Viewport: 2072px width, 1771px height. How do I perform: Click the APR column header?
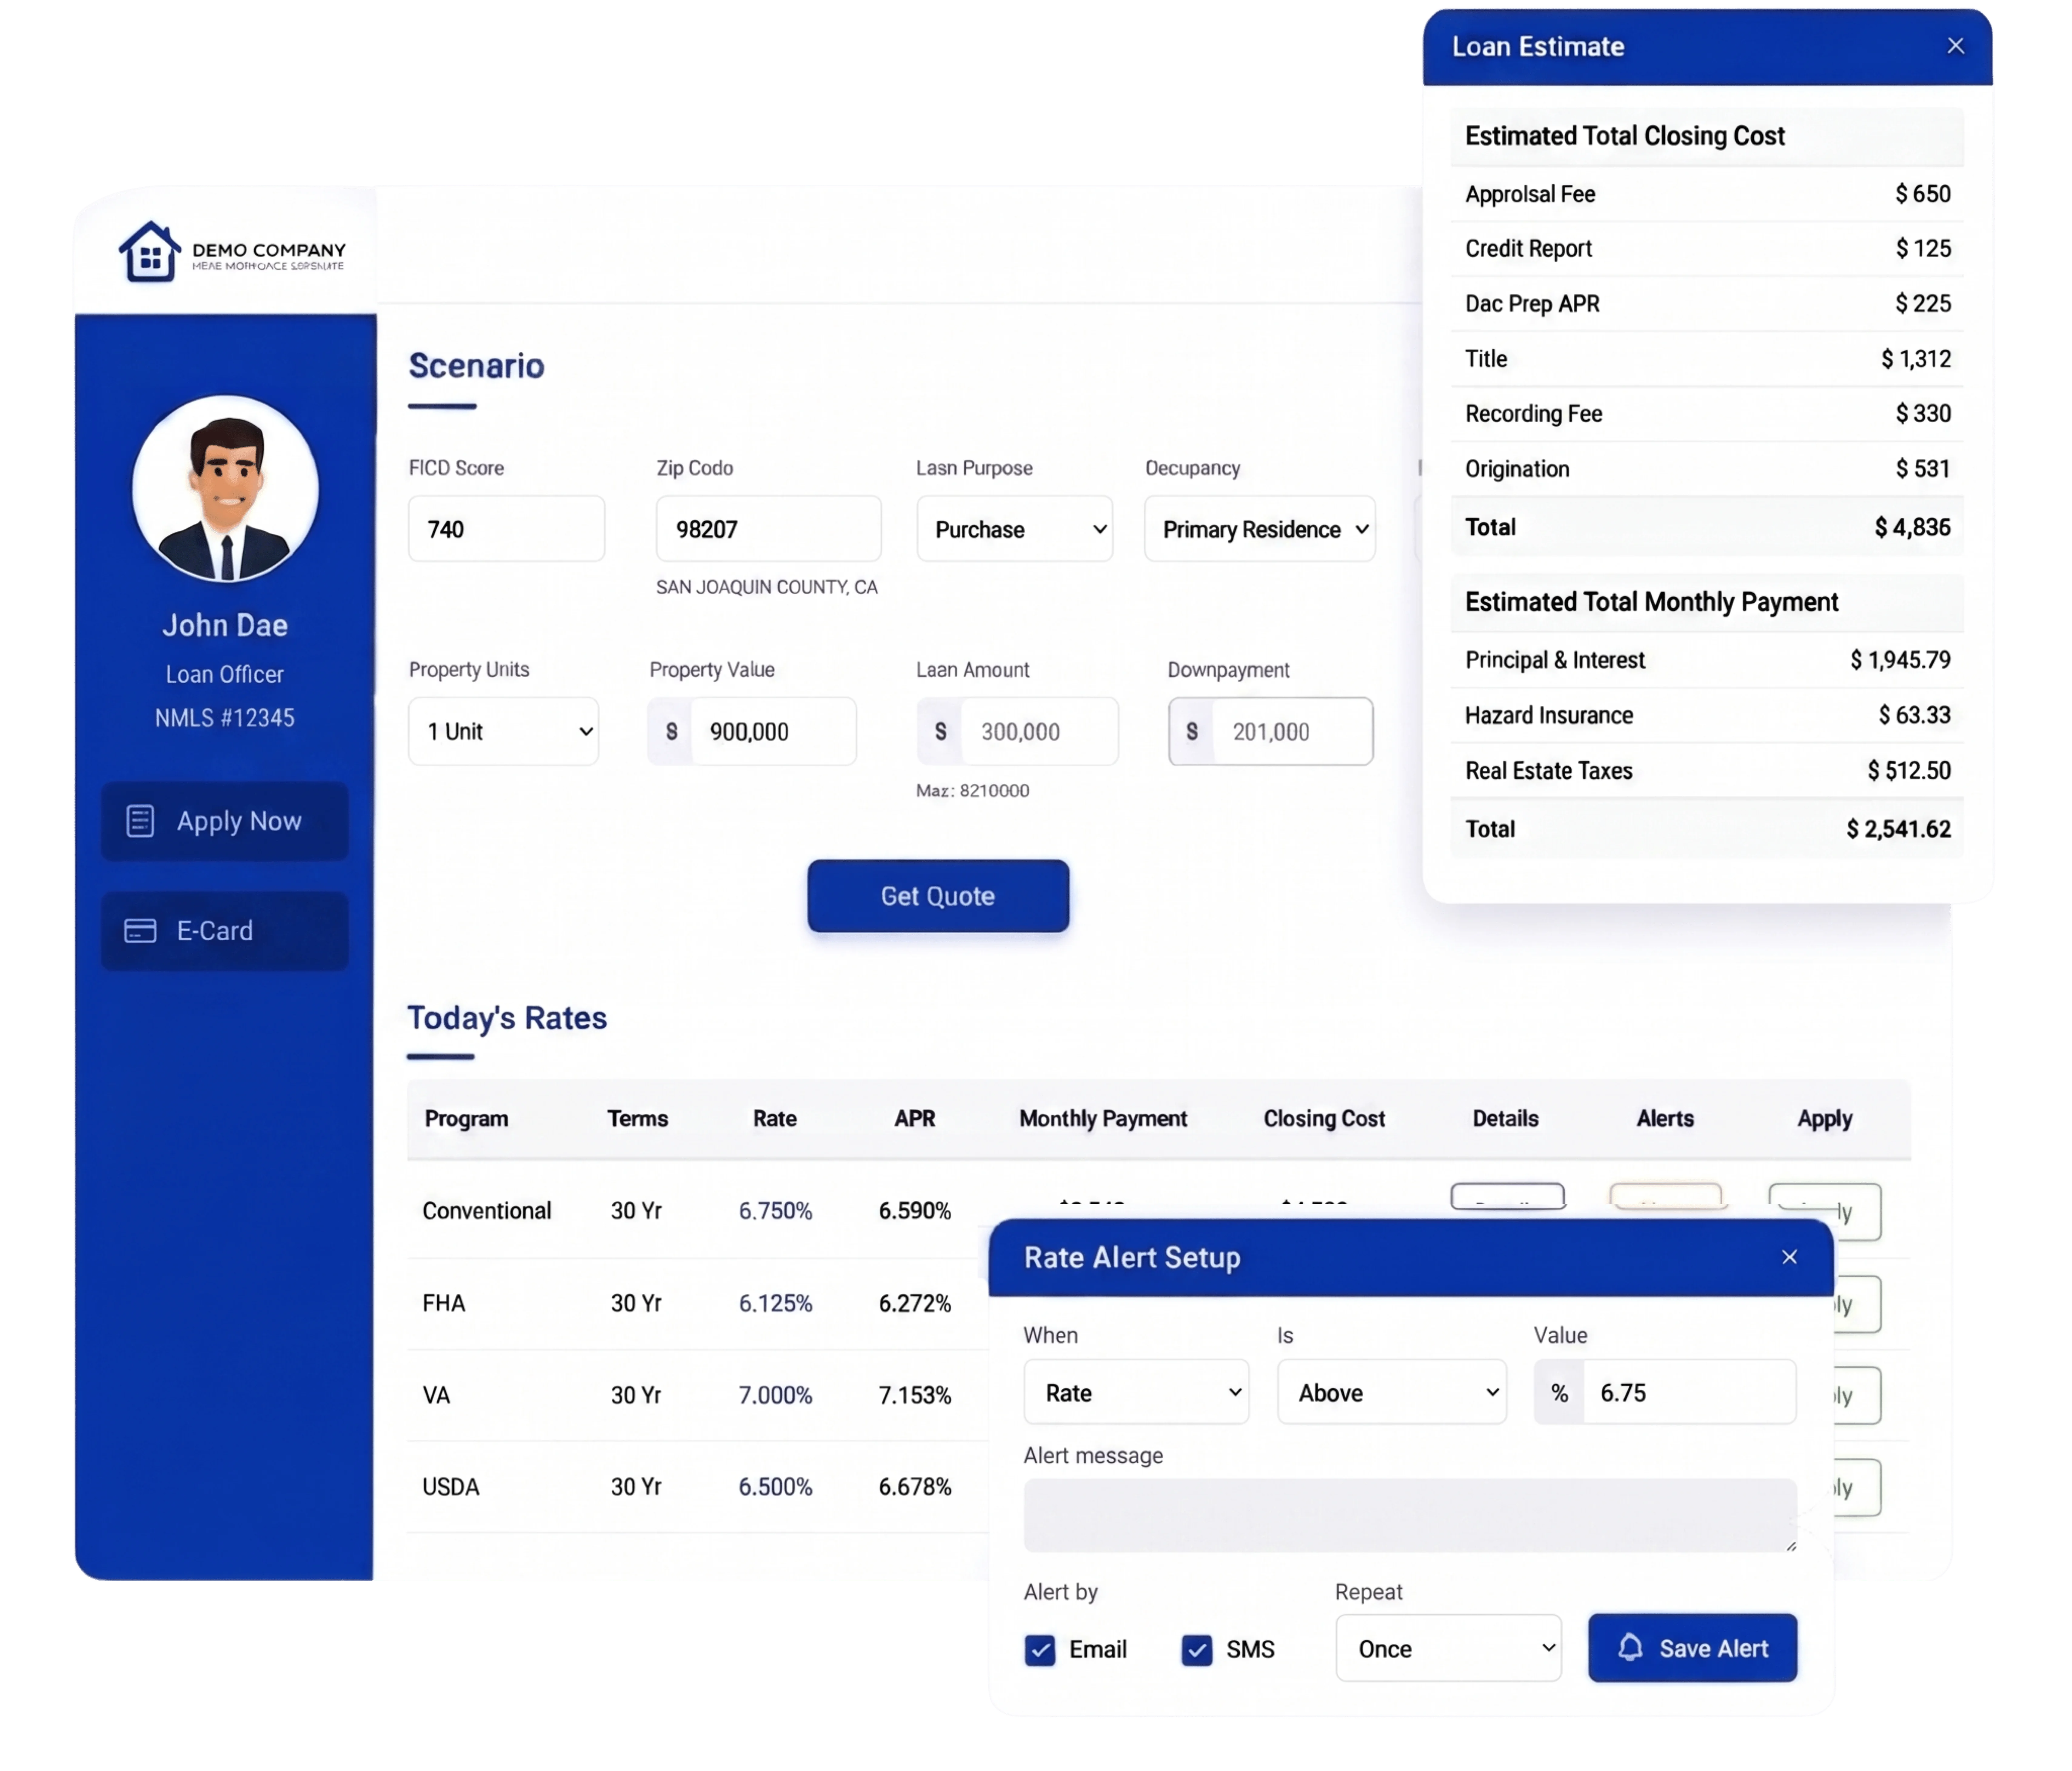[915, 1119]
